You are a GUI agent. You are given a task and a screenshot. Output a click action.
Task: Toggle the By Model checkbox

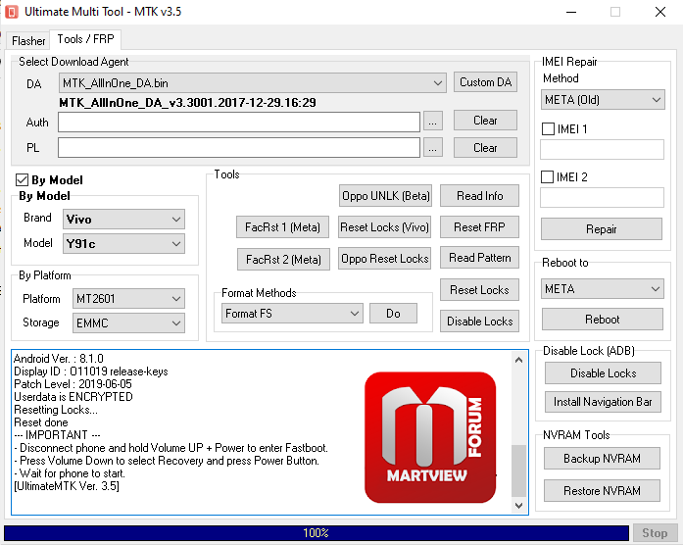click(22, 180)
